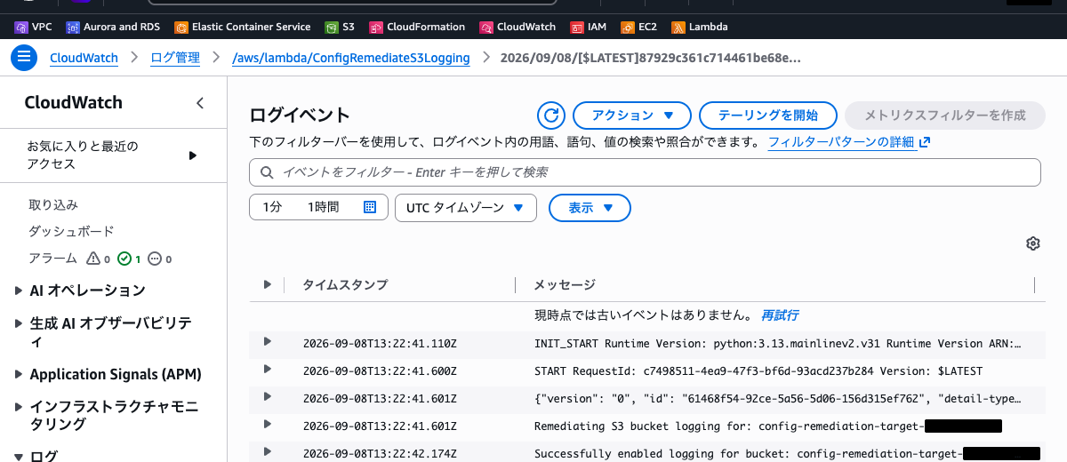
Task: Refresh the log events list
Action: (x=551, y=115)
